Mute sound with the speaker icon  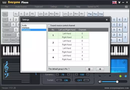pyautogui.click(x=100, y=81)
